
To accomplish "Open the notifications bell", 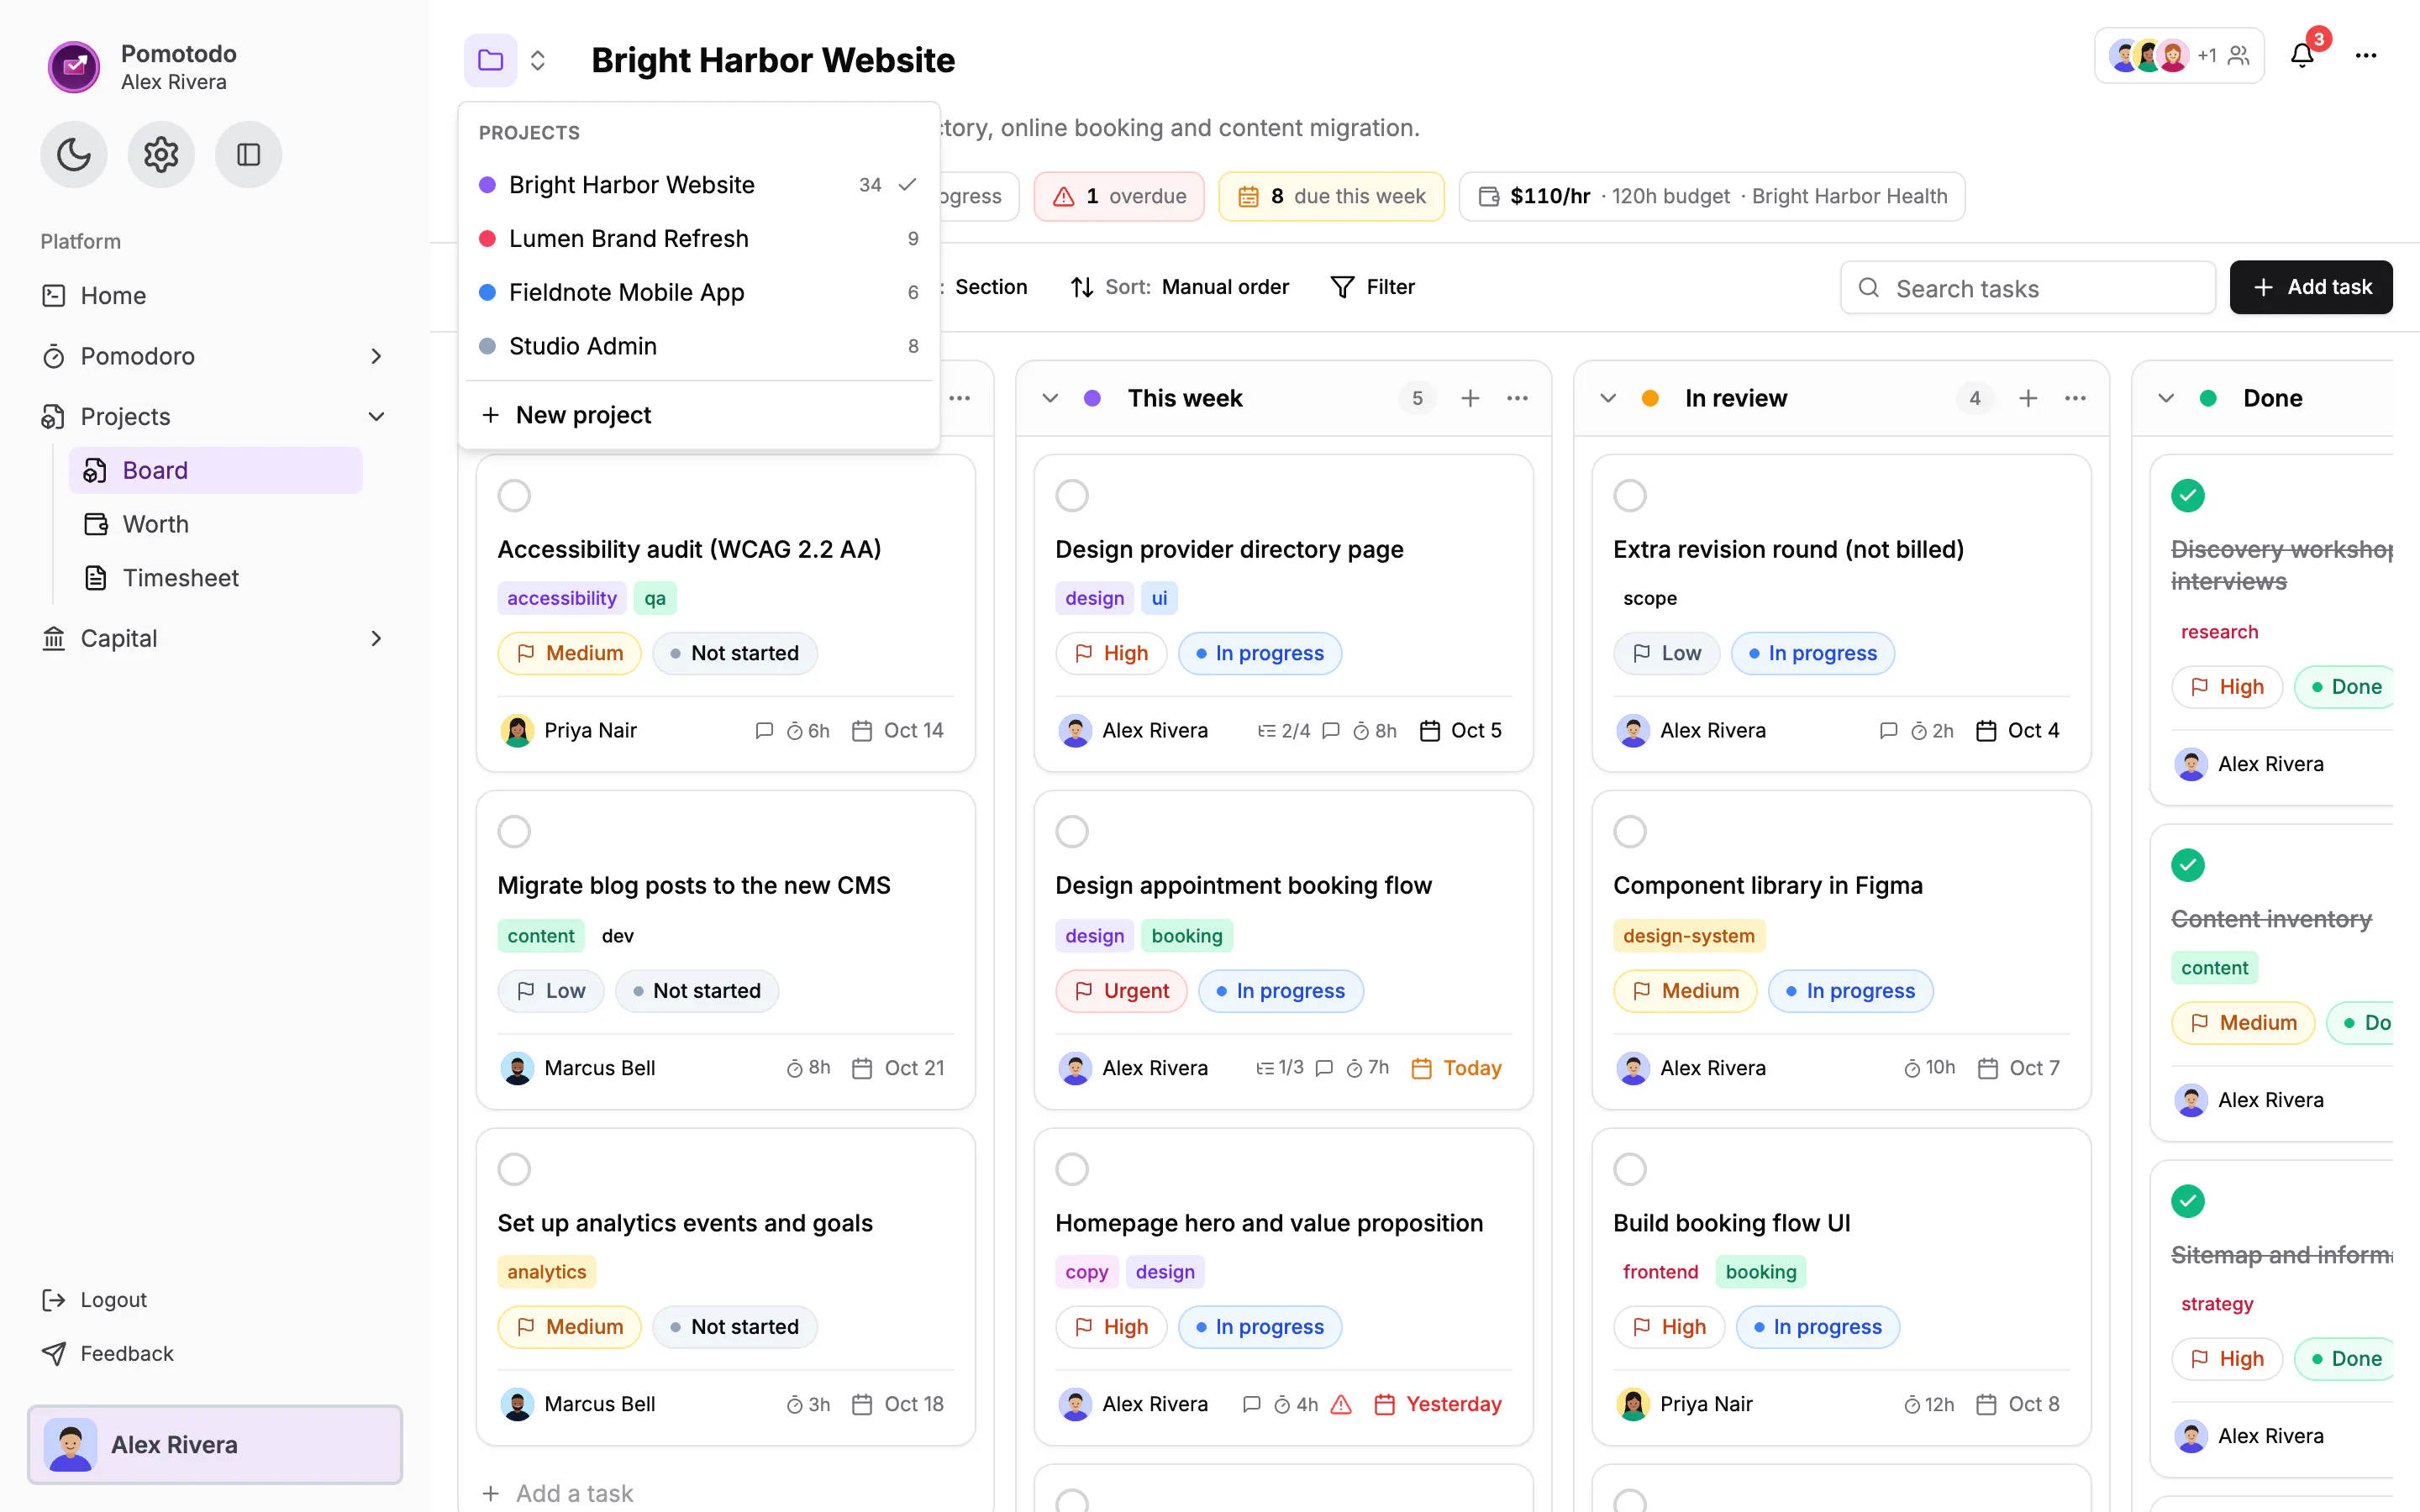I will 2302,55.
